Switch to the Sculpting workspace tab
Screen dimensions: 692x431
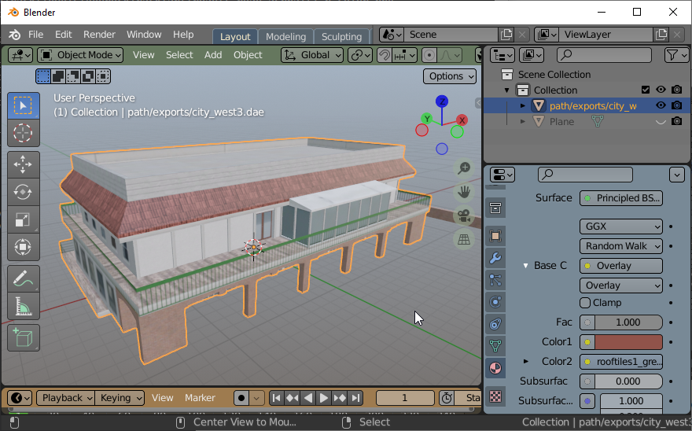click(341, 37)
